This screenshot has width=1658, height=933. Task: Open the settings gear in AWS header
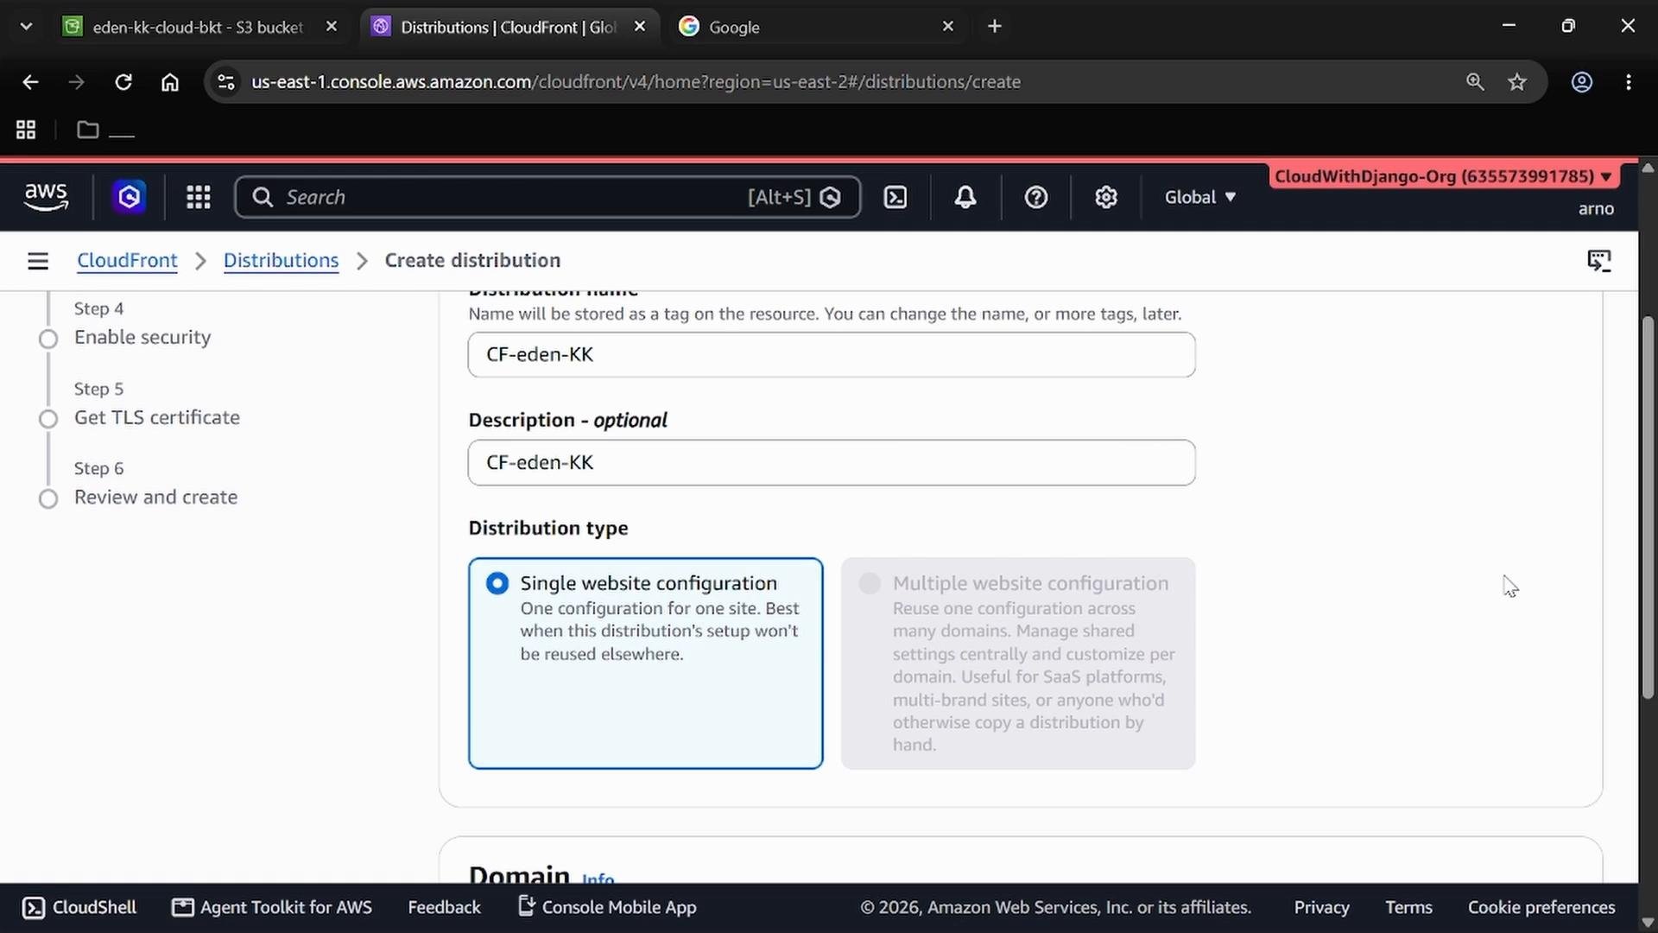(1106, 197)
